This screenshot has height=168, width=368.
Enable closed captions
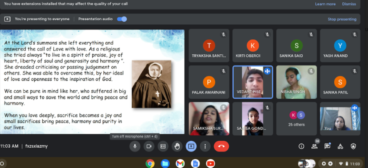(x=163, y=146)
